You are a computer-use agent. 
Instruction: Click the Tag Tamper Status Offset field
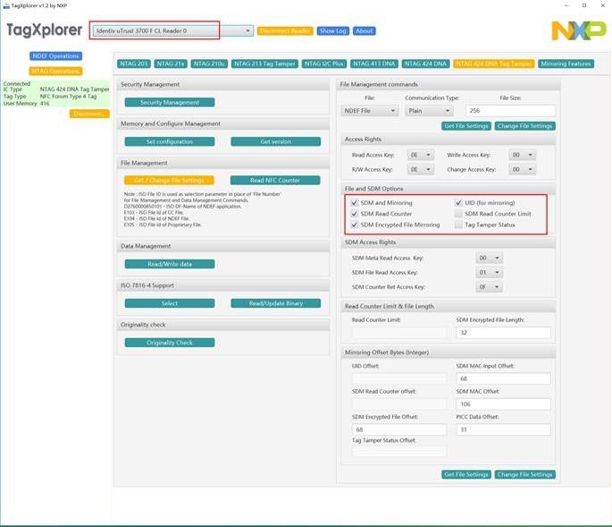tap(398, 452)
